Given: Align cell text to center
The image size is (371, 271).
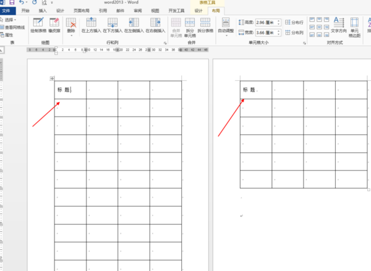Looking at the screenshot, I should [x=320, y=27].
